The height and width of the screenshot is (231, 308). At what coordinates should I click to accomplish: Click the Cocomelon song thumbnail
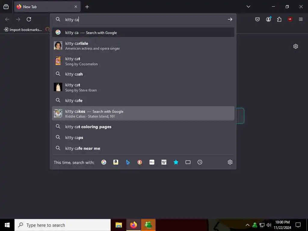point(58,61)
